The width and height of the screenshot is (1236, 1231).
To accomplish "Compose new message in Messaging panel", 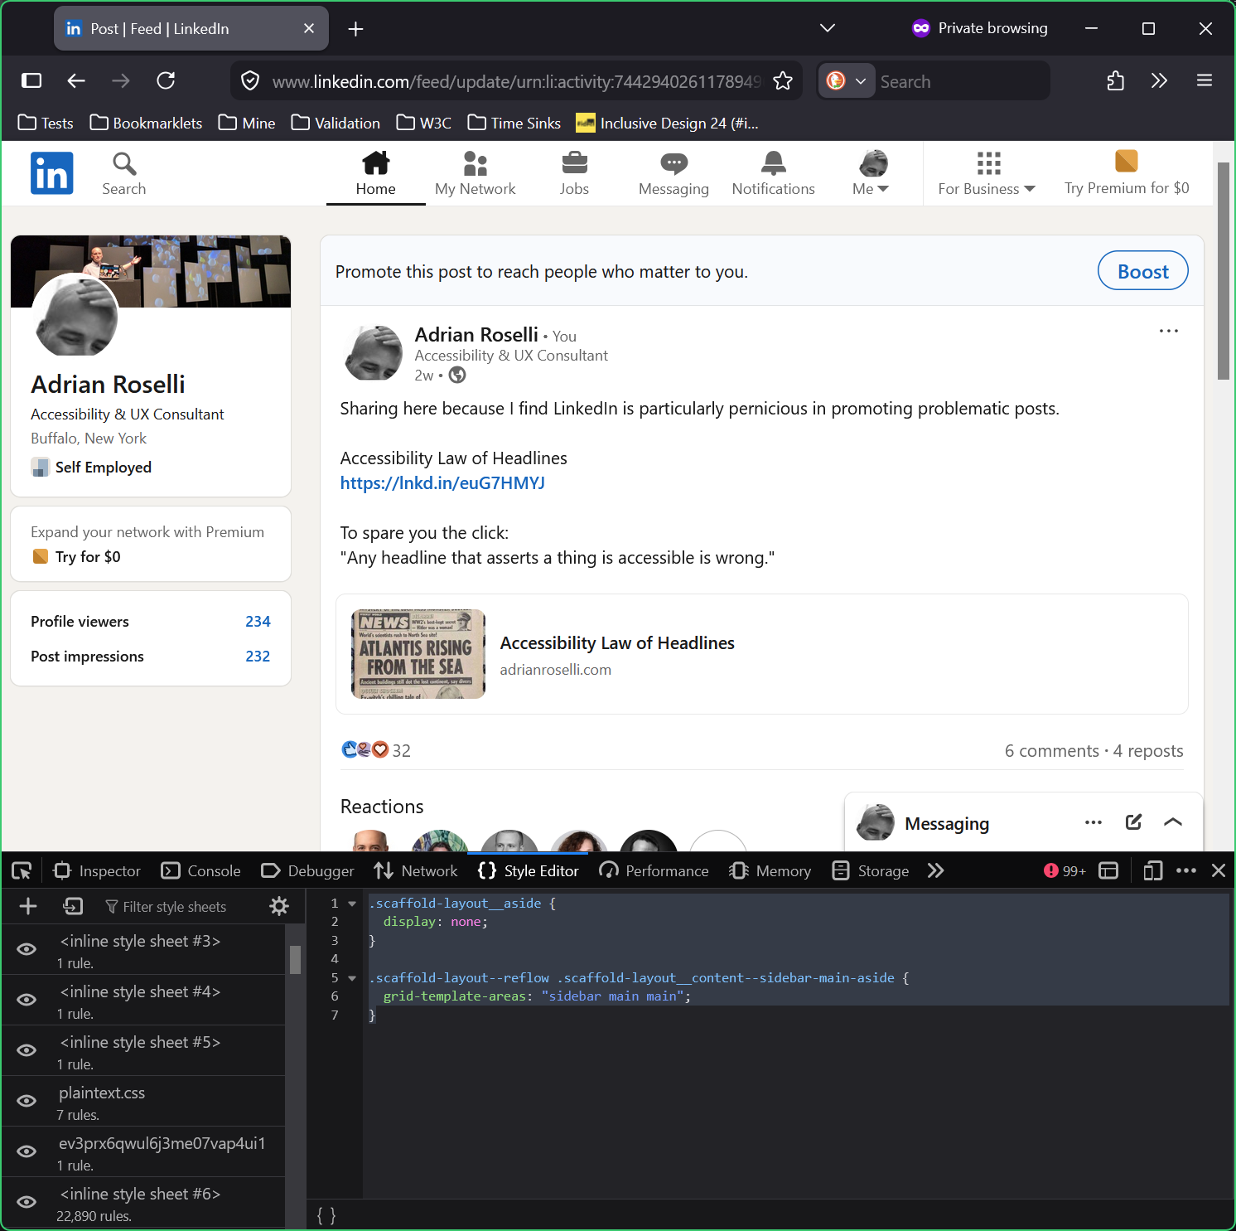I will pyautogui.click(x=1133, y=822).
